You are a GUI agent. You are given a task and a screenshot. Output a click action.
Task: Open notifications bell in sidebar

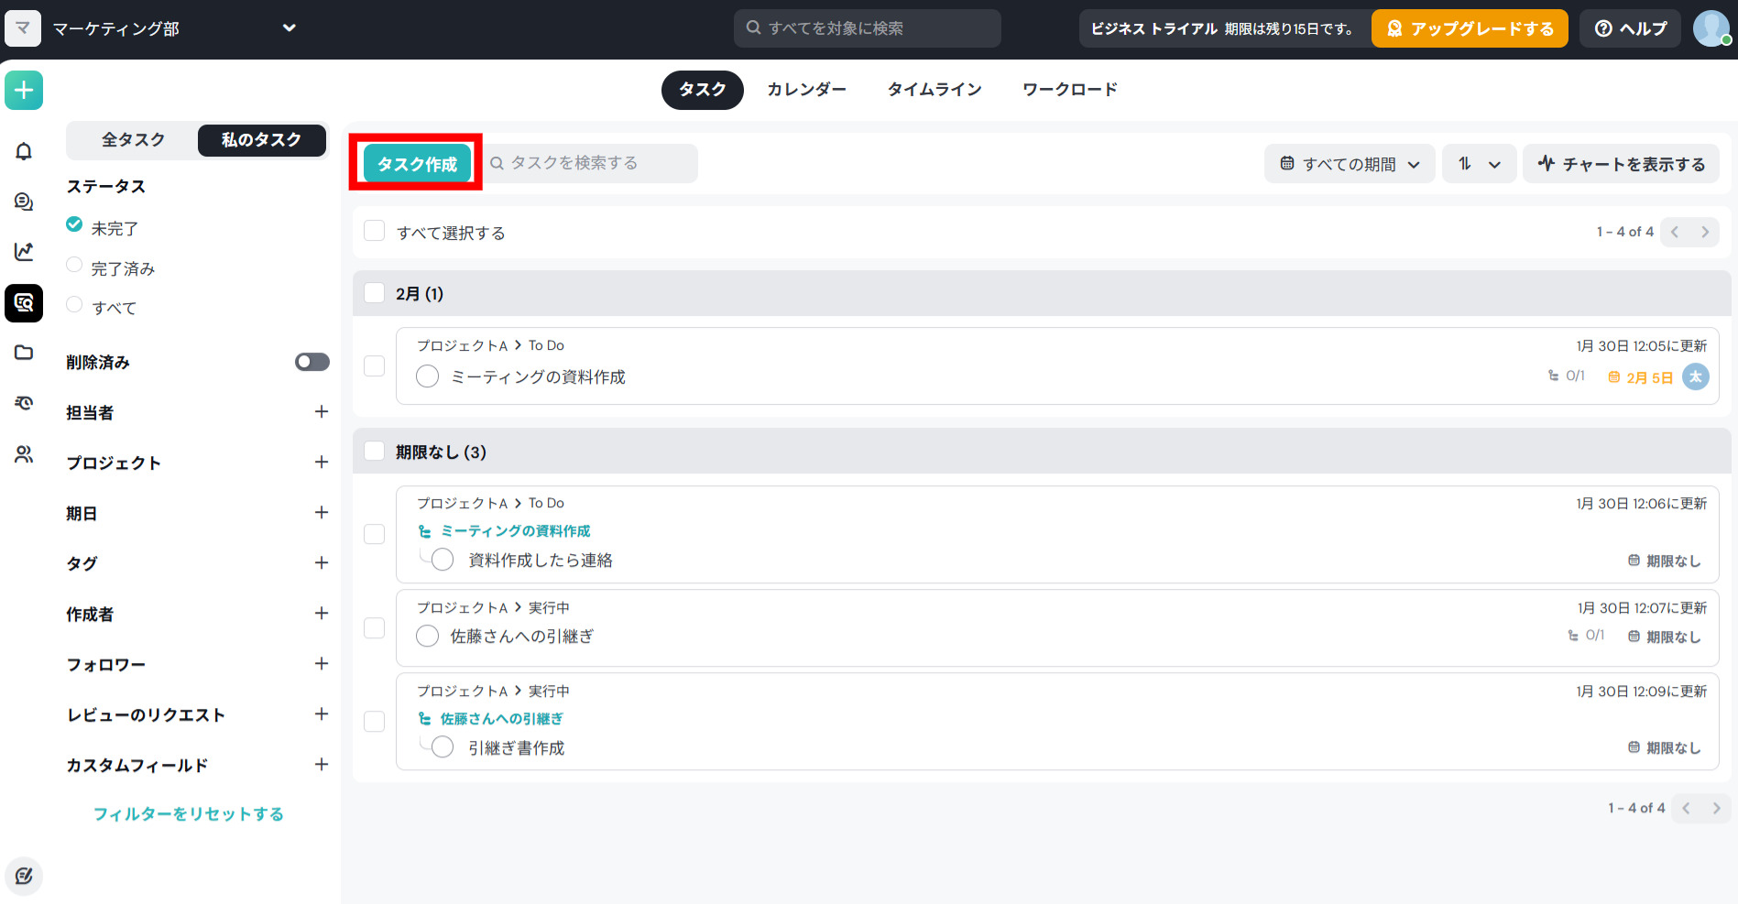coord(24,151)
